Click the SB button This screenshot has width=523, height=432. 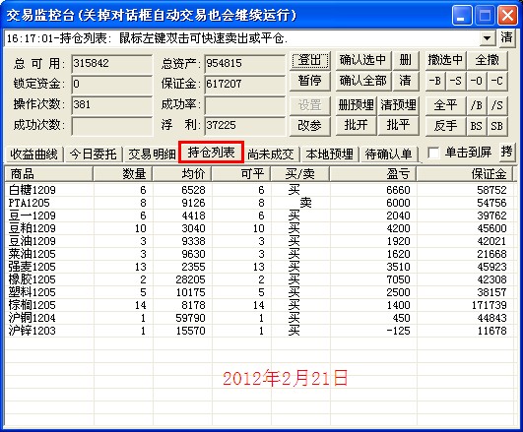pyautogui.click(x=497, y=126)
